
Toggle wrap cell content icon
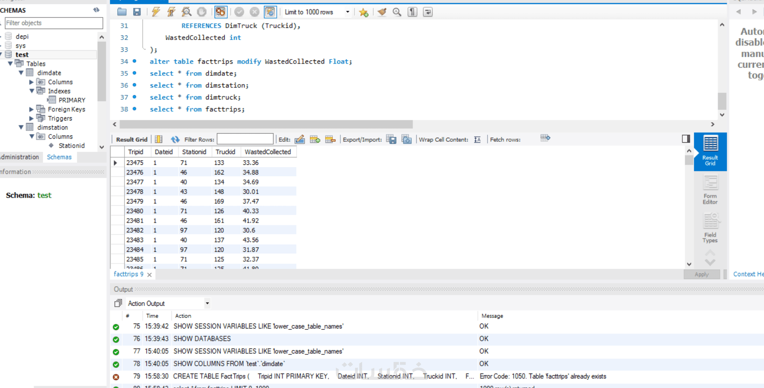[x=477, y=139]
